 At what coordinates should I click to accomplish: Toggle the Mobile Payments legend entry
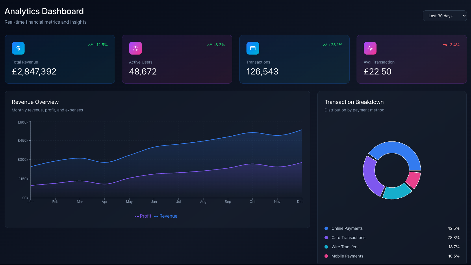click(x=347, y=256)
